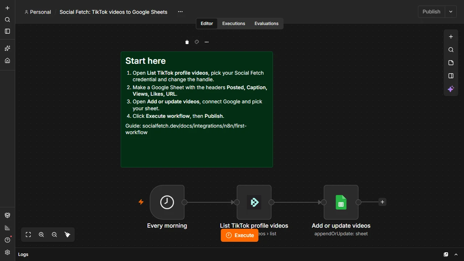Open the templates cube icon
464x261 pixels.
7,215
